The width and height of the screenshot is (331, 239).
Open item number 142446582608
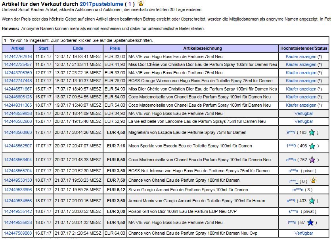point(18,121)
